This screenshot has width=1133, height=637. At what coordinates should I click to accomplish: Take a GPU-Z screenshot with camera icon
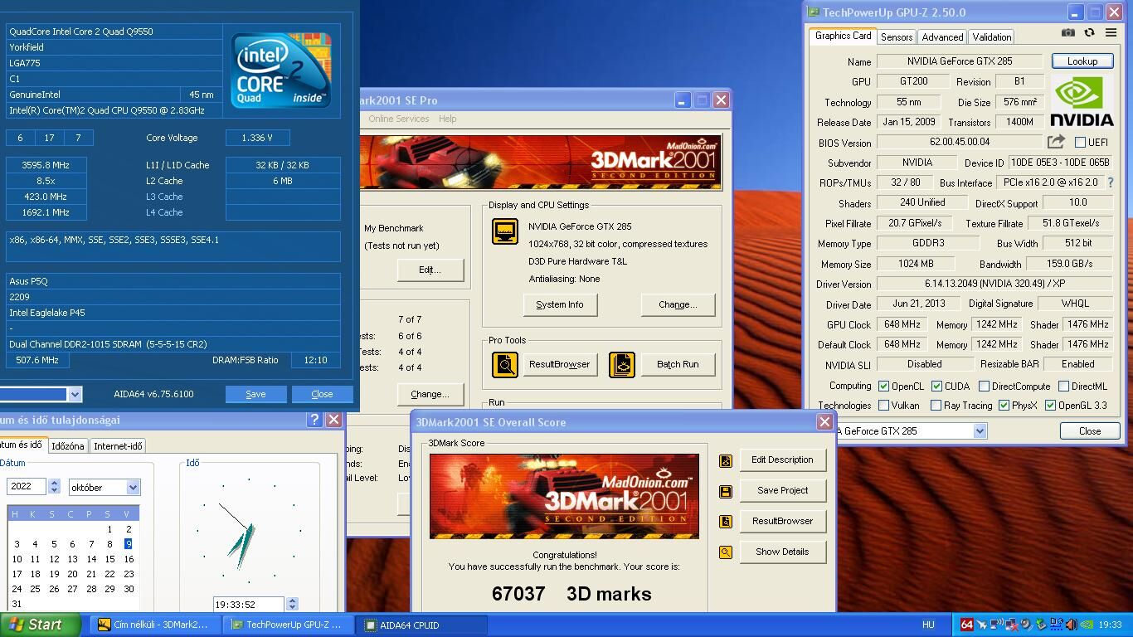coord(1068,32)
